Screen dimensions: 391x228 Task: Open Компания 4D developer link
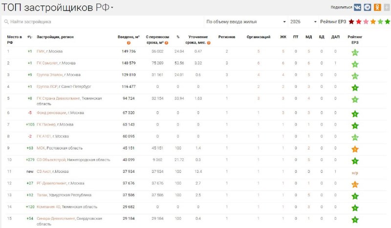click(x=48, y=207)
